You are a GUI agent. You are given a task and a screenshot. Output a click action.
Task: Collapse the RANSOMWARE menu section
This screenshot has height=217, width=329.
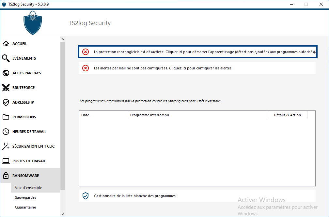coord(30,176)
